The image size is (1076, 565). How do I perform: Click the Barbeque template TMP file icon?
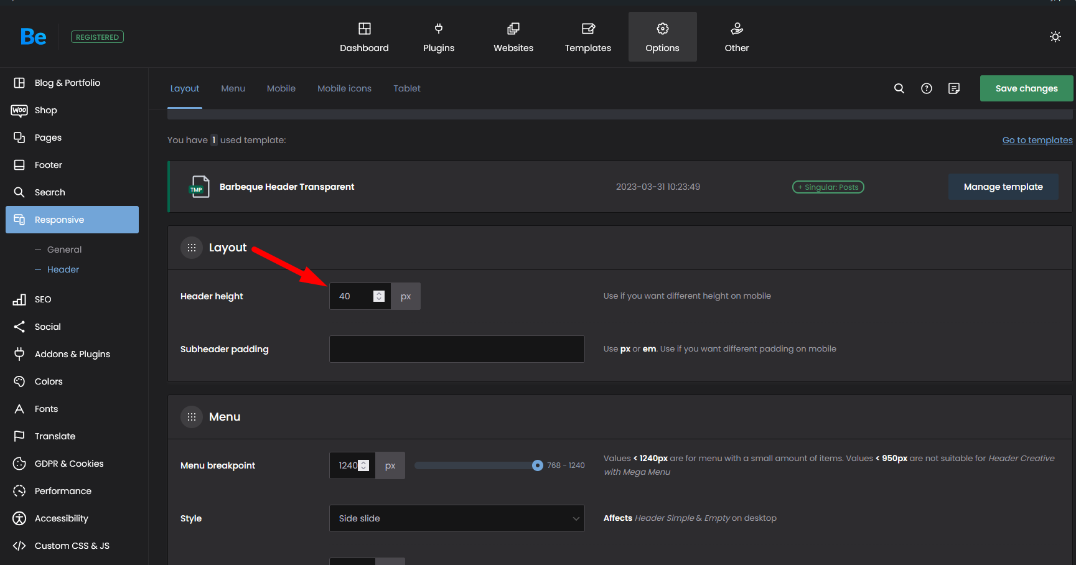pos(199,187)
